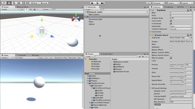
Task: Start Play mode
Action: click(92, 3)
